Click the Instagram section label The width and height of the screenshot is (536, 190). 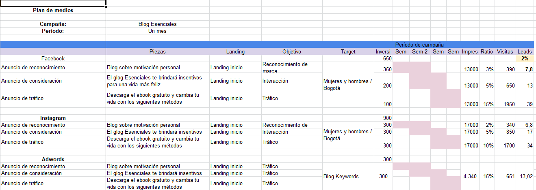tap(53, 118)
